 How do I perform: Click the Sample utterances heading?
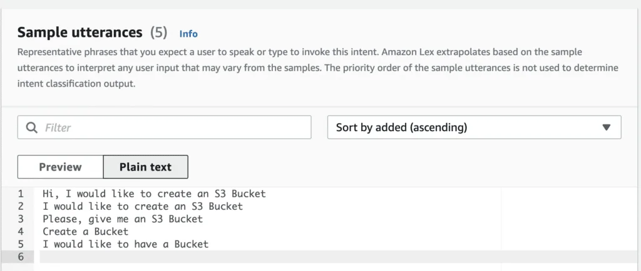pos(79,32)
